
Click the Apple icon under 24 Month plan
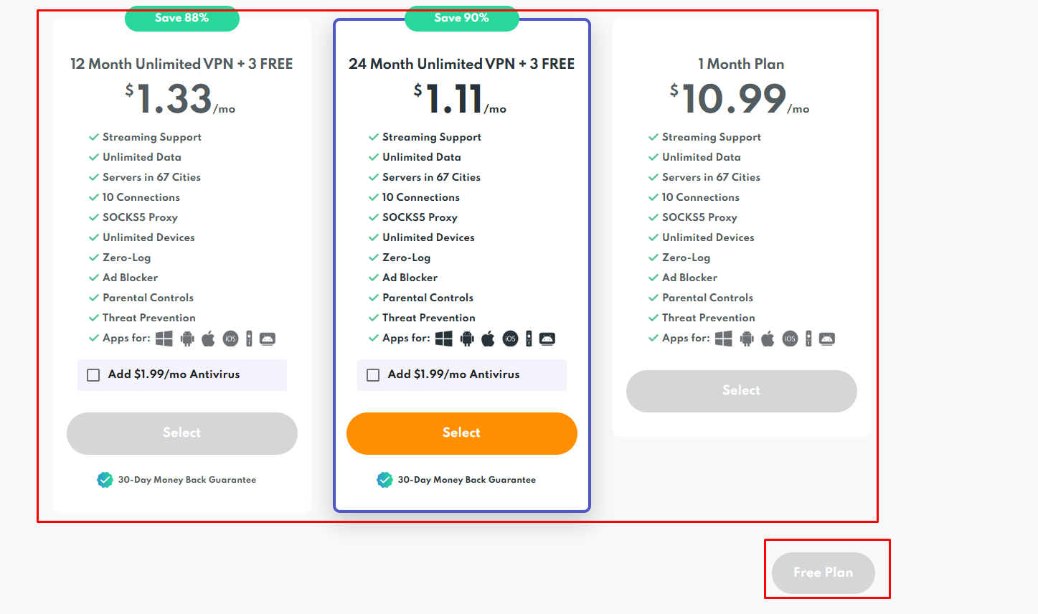(488, 338)
